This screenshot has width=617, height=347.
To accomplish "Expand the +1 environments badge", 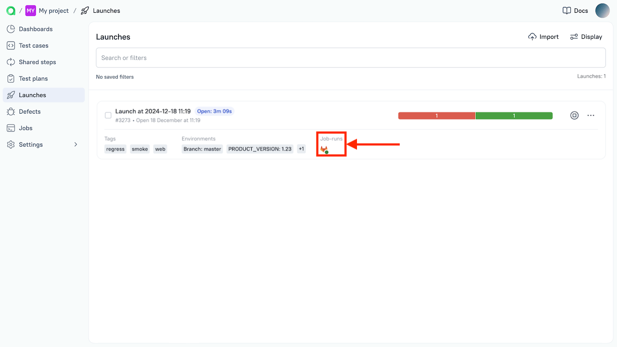I will point(301,149).
